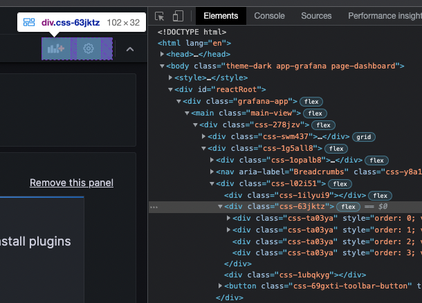The image size is (422, 303).
Task: Follow the 'Remove this panel' link
Action: pyautogui.click(x=71, y=183)
